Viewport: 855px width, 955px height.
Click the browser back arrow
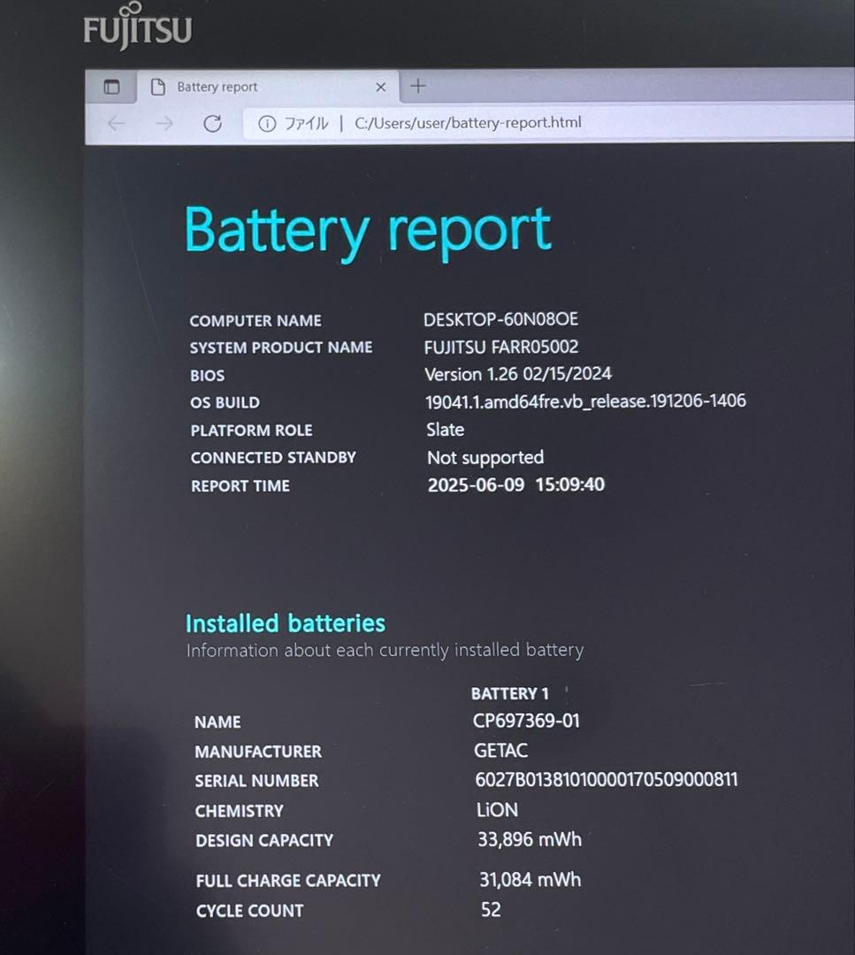tap(116, 125)
